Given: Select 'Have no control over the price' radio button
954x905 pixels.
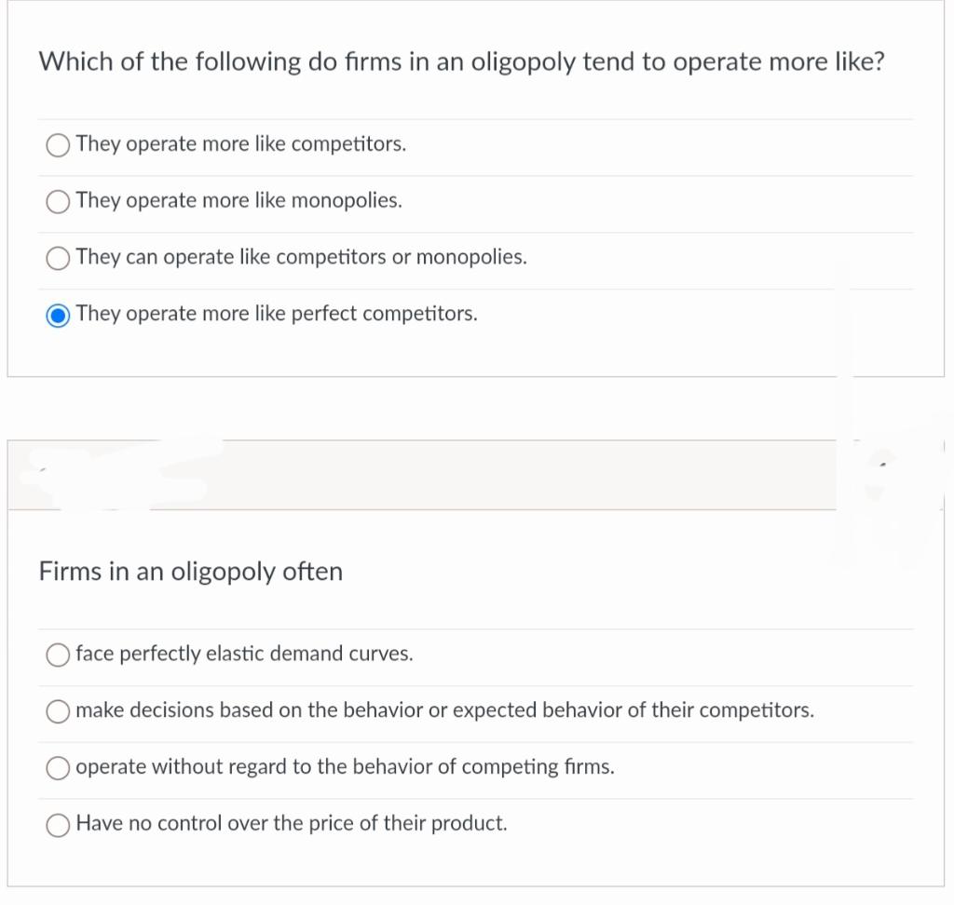Looking at the screenshot, I should [58, 825].
